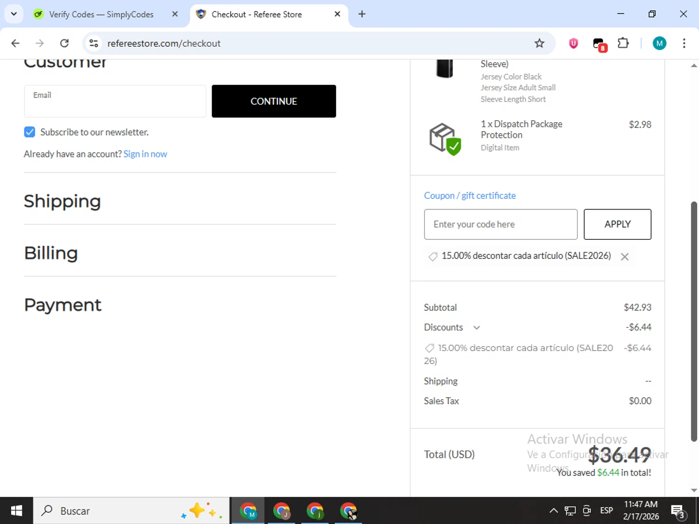Open a new browser tab
This screenshot has height=524, width=699.
tap(362, 14)
